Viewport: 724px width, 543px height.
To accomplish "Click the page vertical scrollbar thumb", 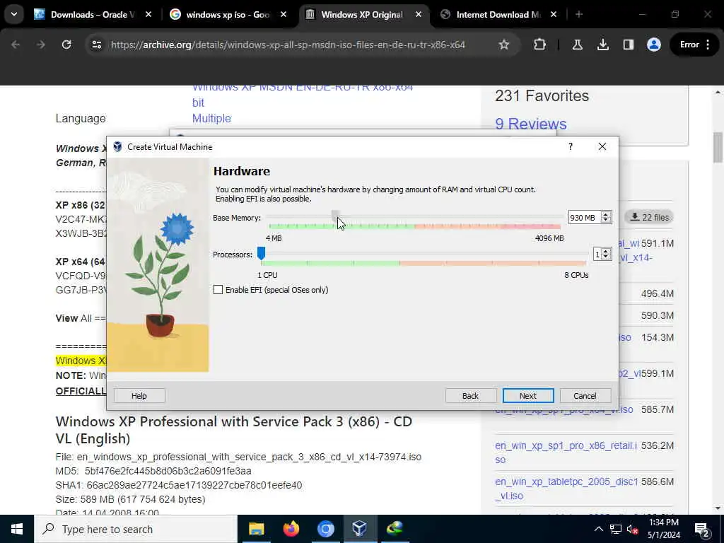I will [718, 147].
